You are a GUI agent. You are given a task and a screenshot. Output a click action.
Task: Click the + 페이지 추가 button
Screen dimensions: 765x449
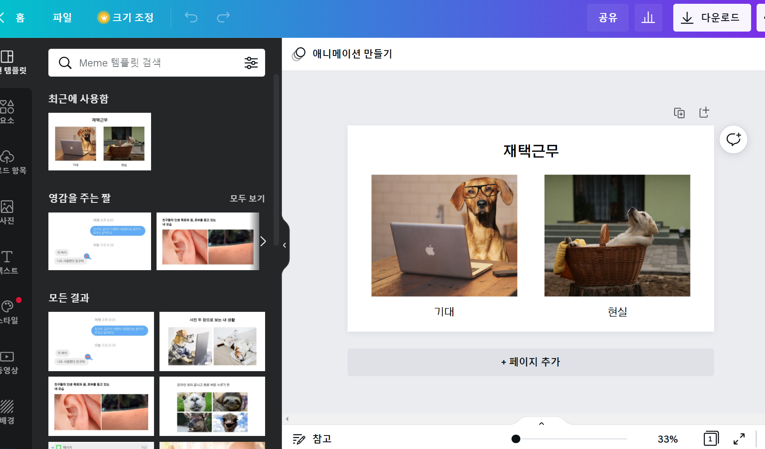point(530,362)
